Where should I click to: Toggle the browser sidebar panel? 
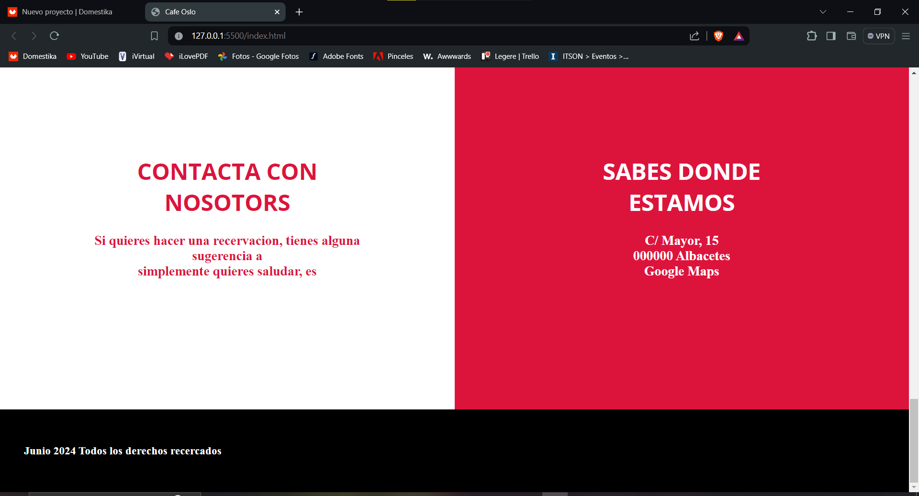[x=831, y=36]
